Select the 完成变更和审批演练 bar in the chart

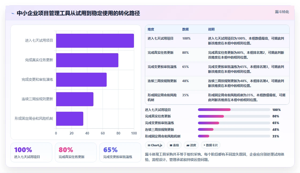pyautogui.click(x=81, y=80)
